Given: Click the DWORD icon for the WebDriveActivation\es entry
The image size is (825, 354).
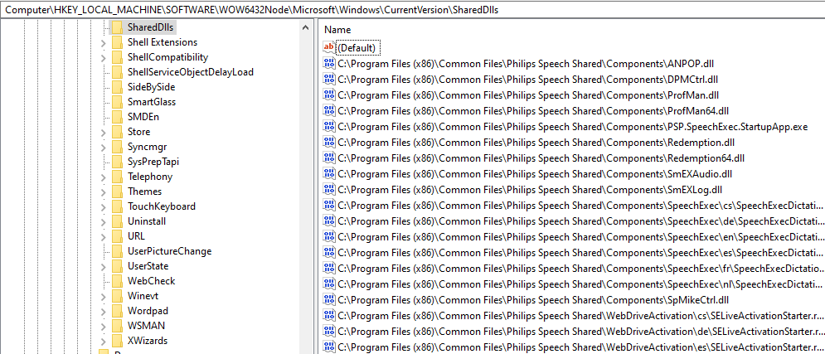Looking at the screenshot, I should pos(329,346).
